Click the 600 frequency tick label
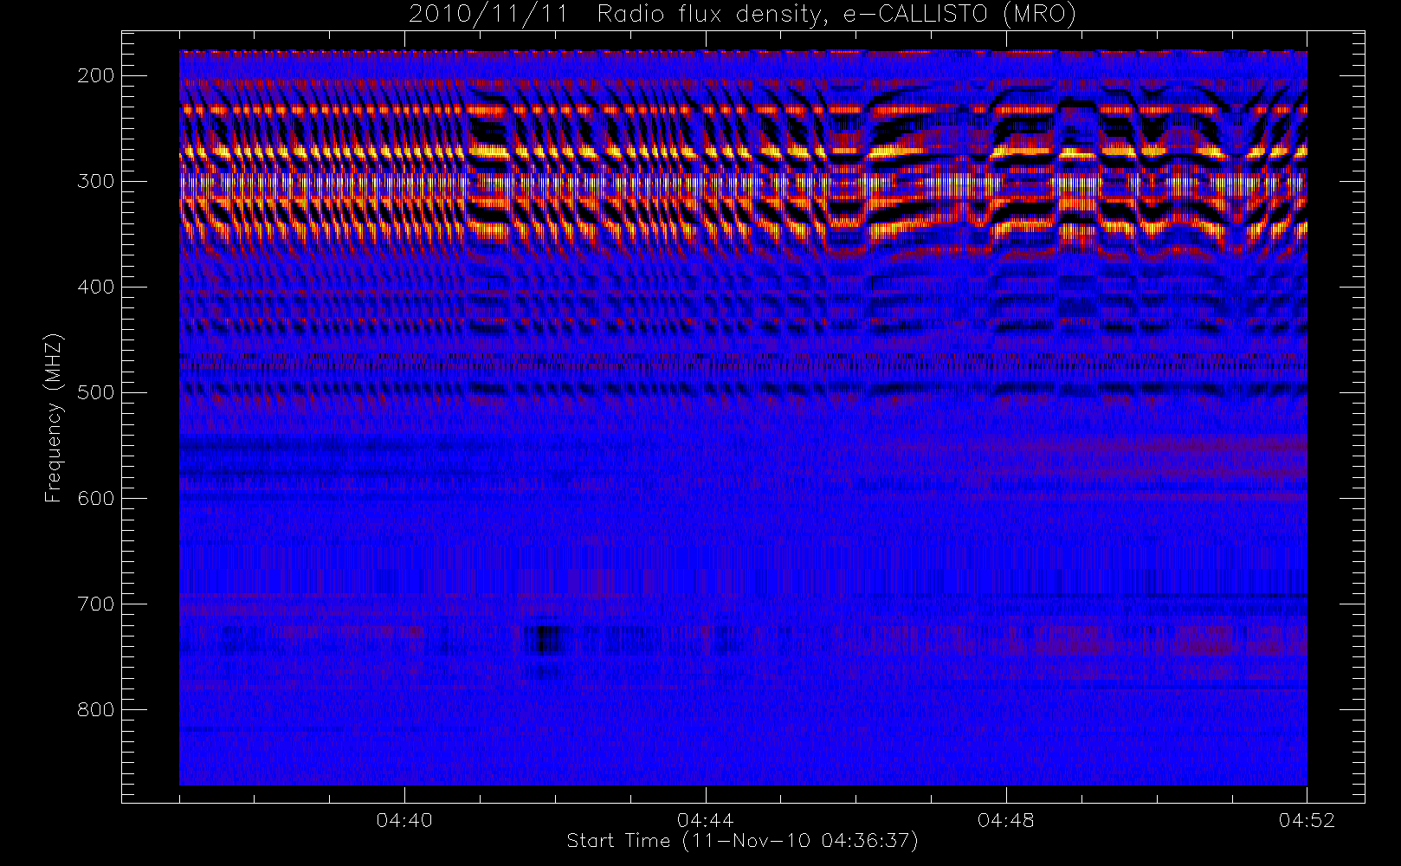 pyautogui.click(x=96, y=498)
